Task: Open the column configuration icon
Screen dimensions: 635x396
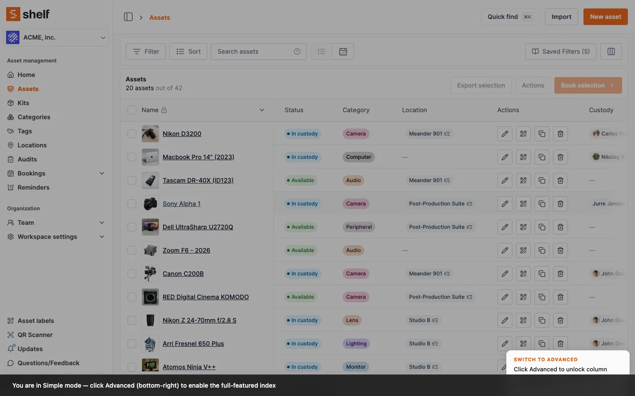Action: [x=611, y=51]
